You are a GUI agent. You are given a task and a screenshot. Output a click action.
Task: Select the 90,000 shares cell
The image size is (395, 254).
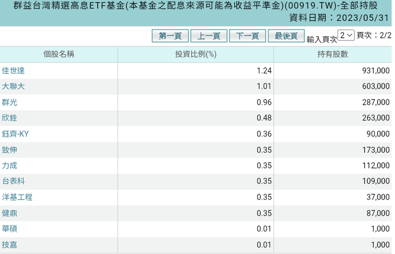(x=332, y=134)
